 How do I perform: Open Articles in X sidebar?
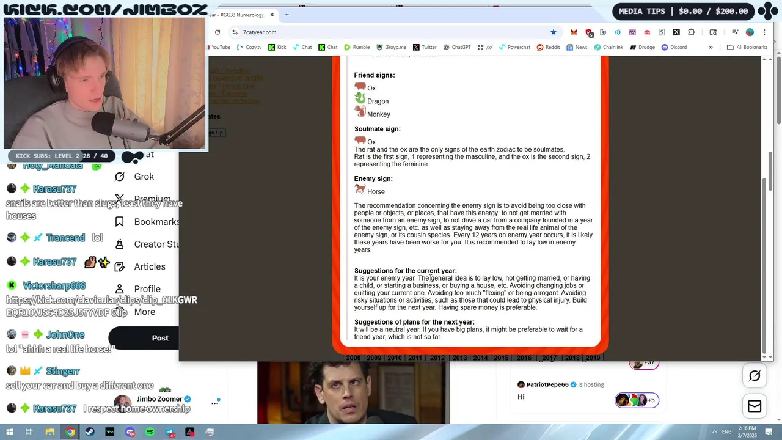click(x=140, y=266)
